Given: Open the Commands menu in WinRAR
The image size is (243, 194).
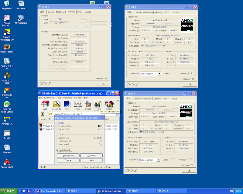Looking at the screenshot, I should [49, 98].
